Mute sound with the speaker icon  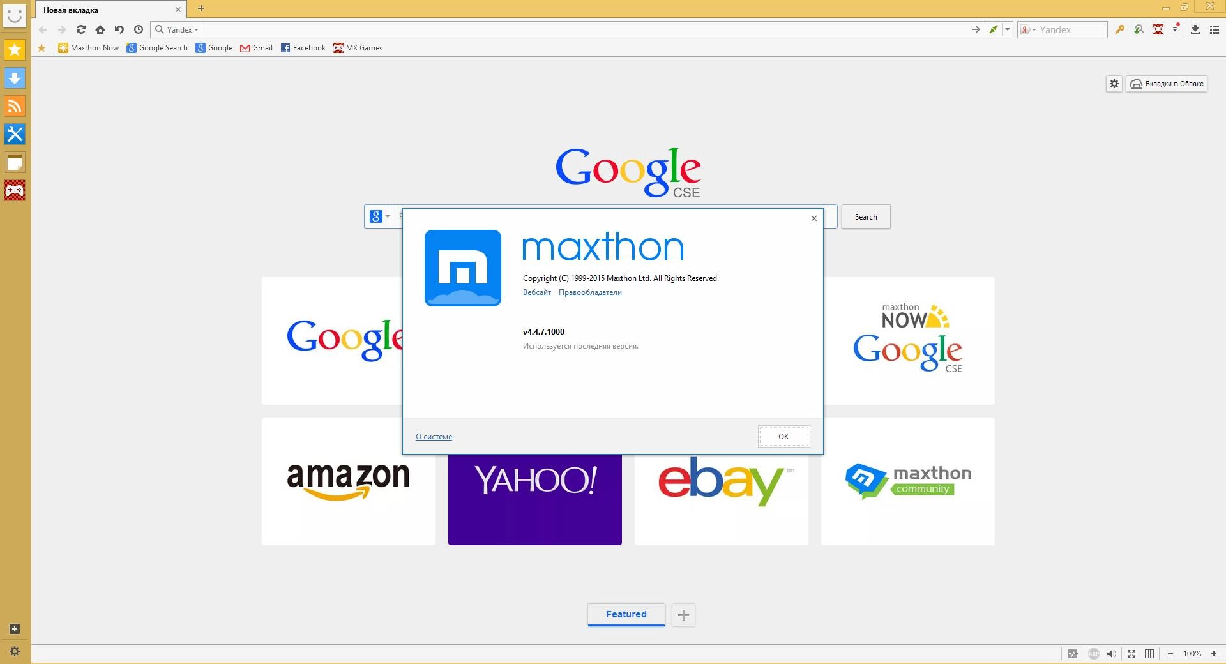[x=1112, y=654]
